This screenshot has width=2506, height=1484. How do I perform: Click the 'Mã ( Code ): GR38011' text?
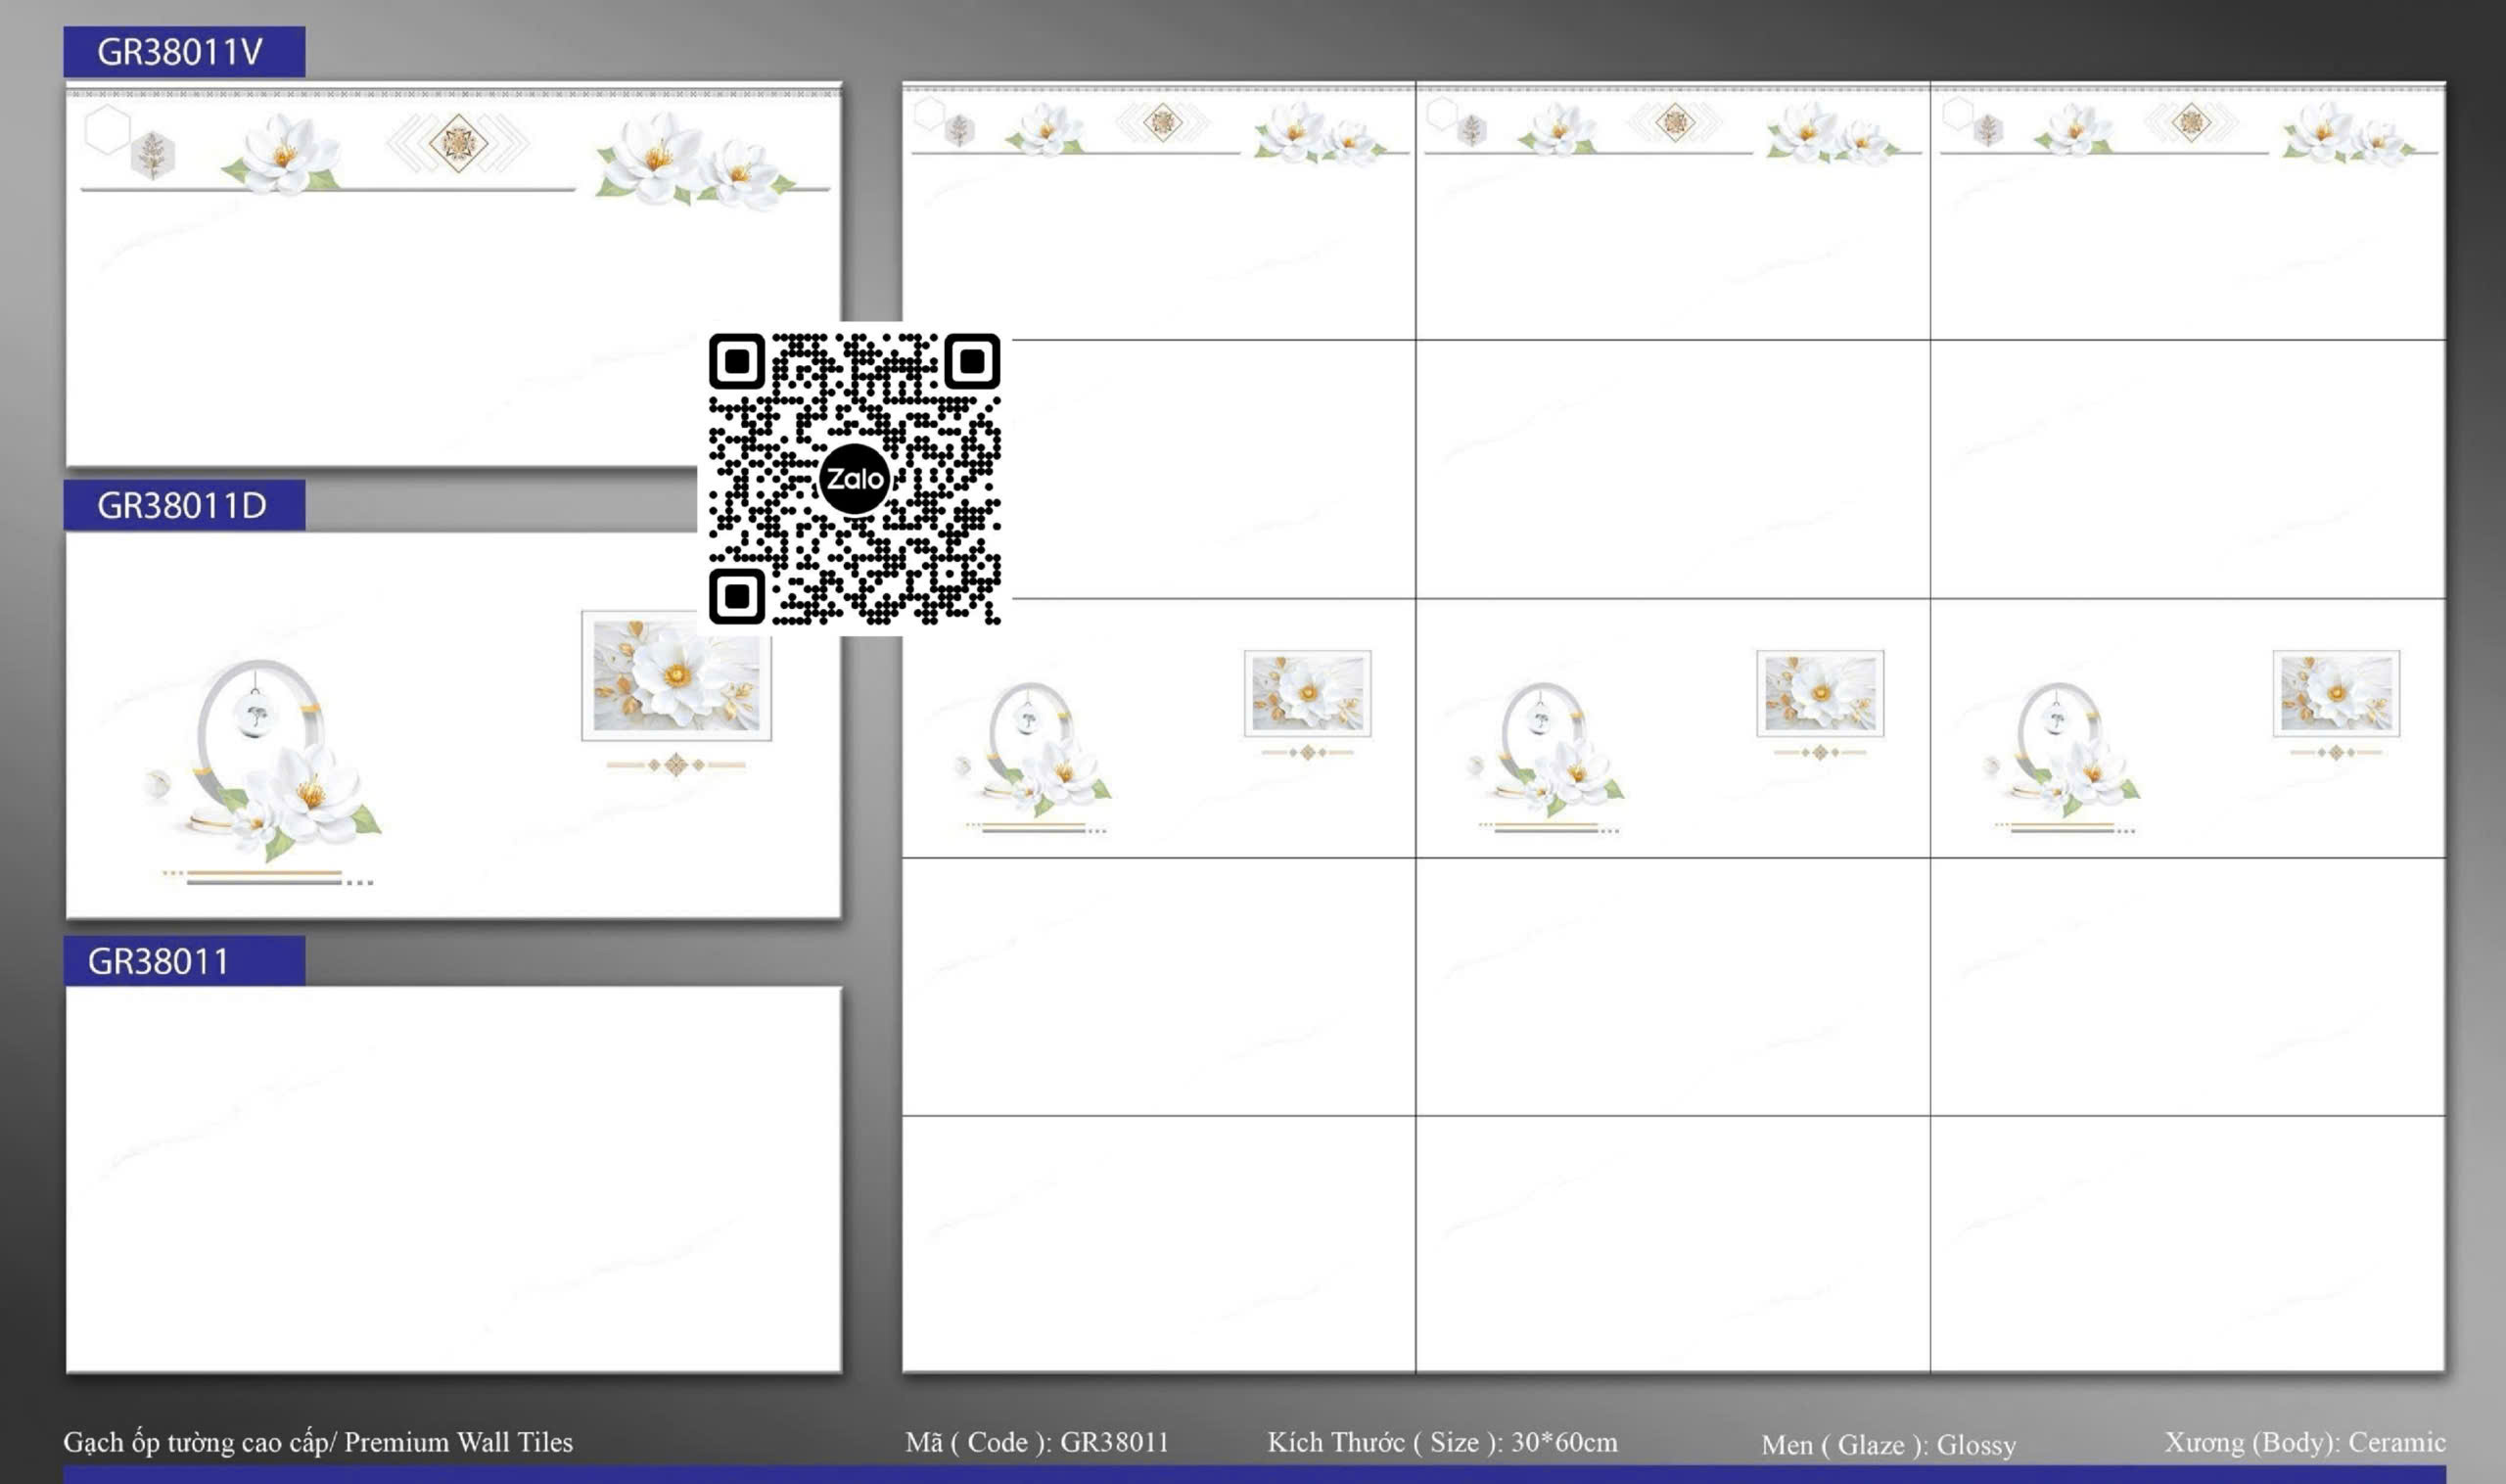point(1036,1442)
